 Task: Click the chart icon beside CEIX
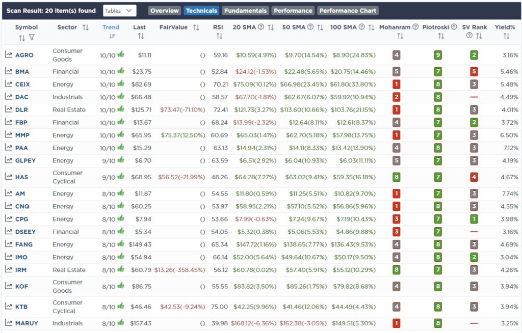pyautogui.click(x=9, y=84)
